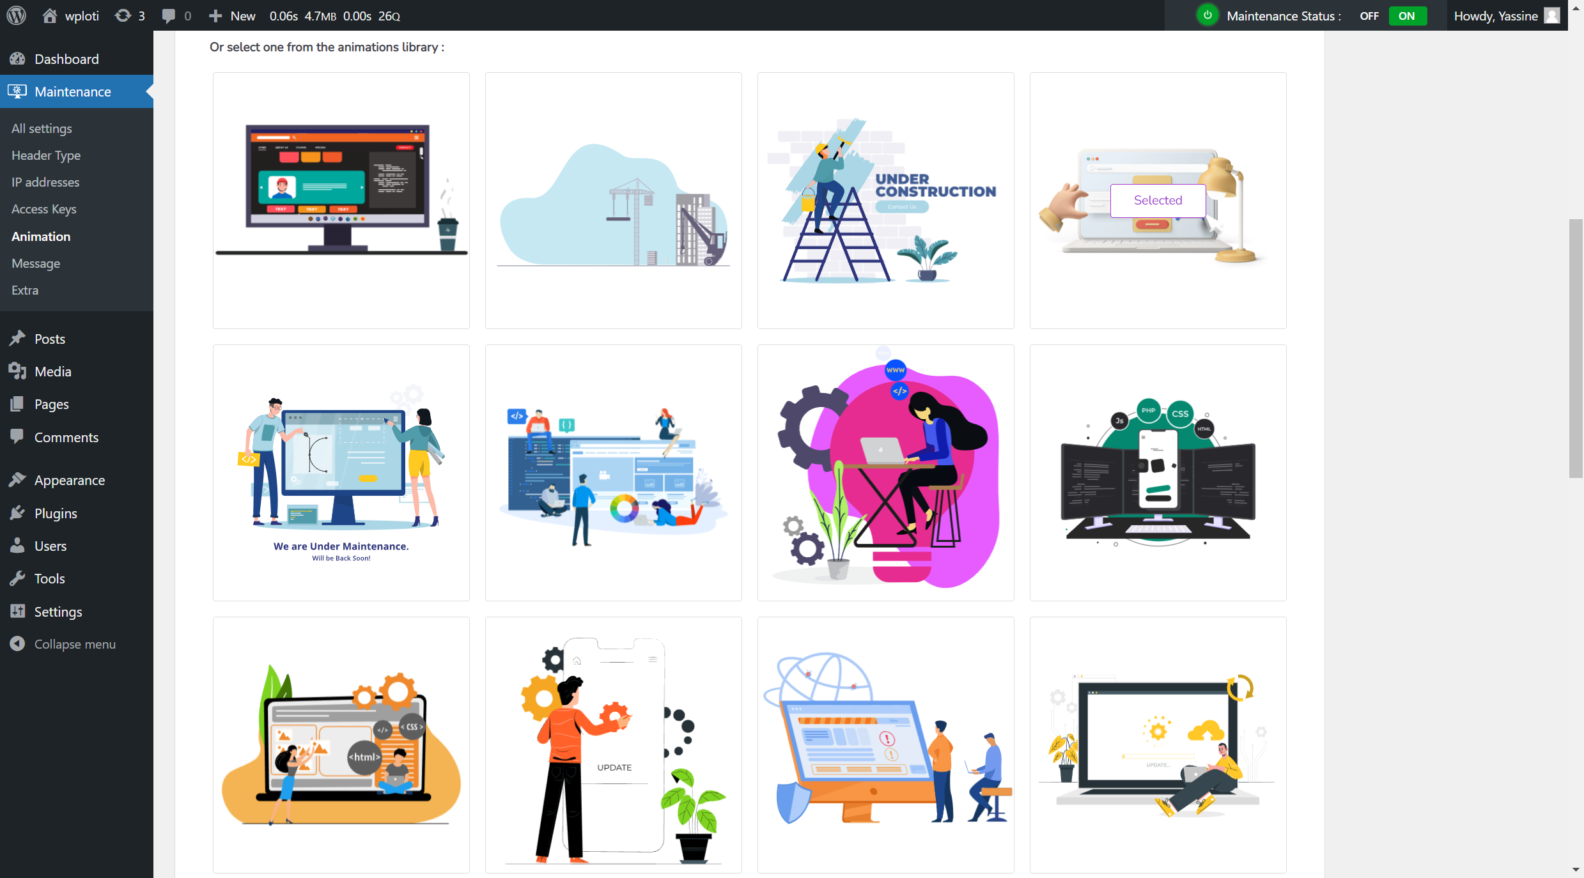This screenshot has width=1584, height=878.
Task: Click the Dashboard palette icon
Action: (17, 59)
